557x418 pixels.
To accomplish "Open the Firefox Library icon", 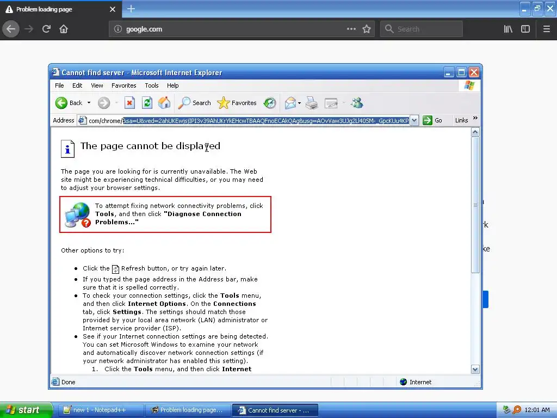I will (x=508, y=29).
